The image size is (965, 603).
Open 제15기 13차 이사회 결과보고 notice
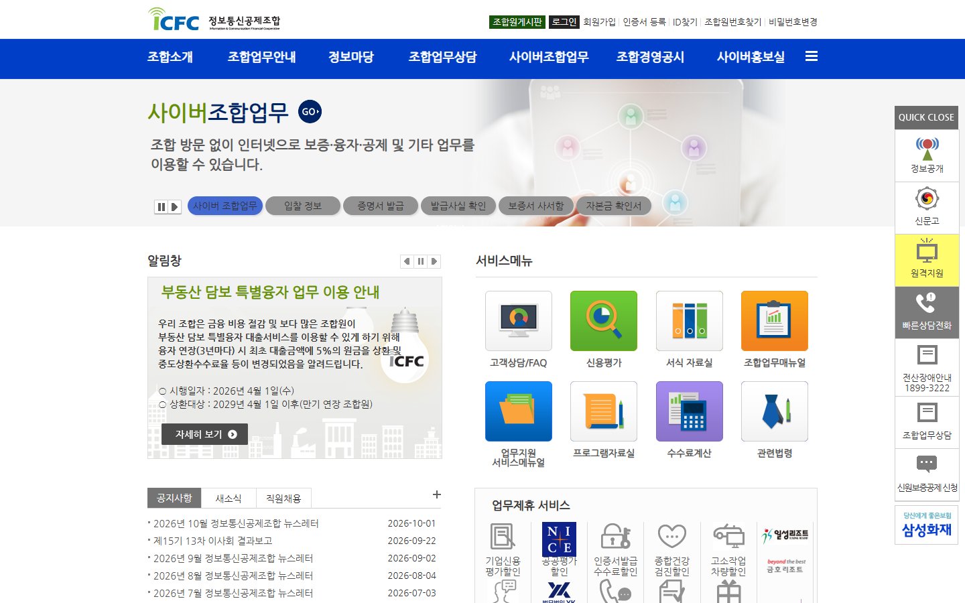pyautogui.click(x=212, y=541)
